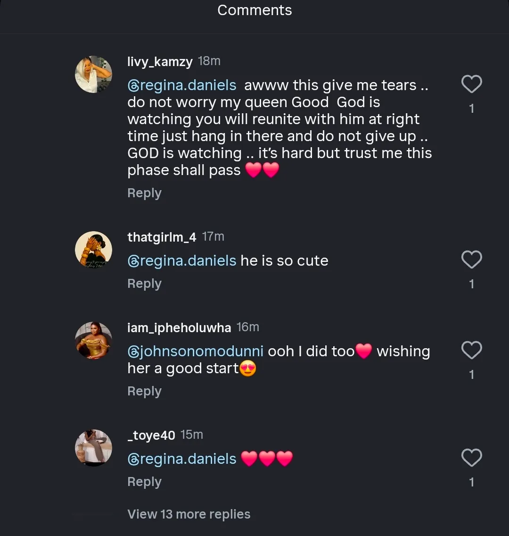
Task: Open @johnsonomodunni mention link
Action: click(195, 352)
